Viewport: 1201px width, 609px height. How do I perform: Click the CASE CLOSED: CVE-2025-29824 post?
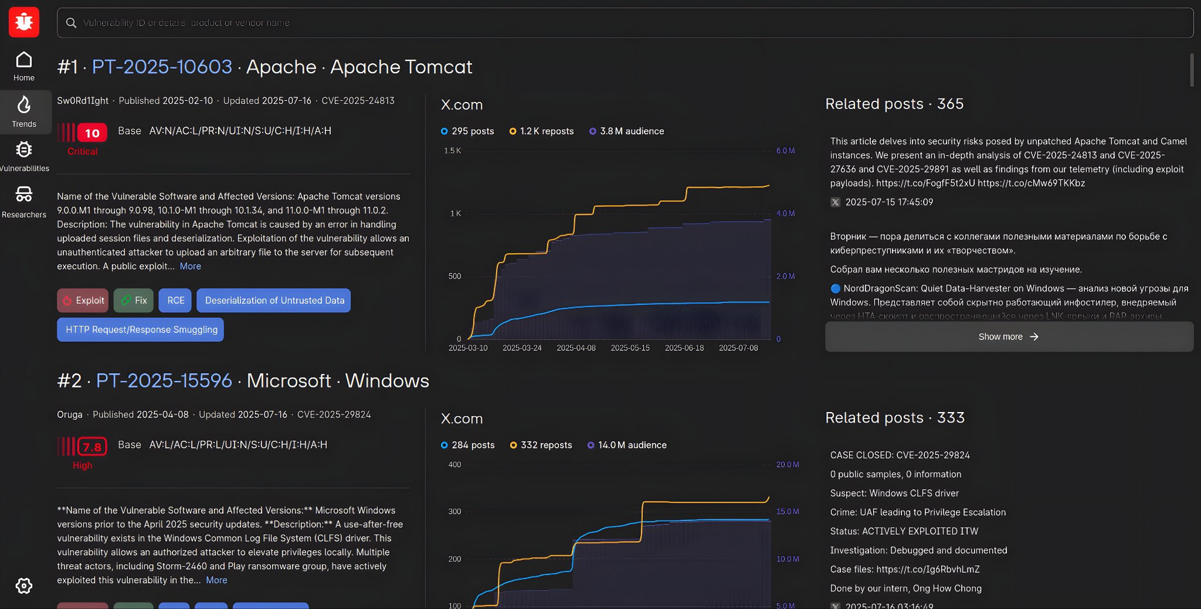click(900, 455)
